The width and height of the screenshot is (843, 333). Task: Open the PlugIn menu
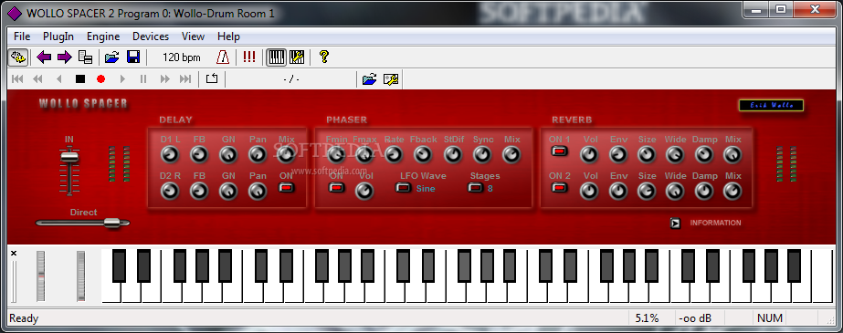point(58,36)
